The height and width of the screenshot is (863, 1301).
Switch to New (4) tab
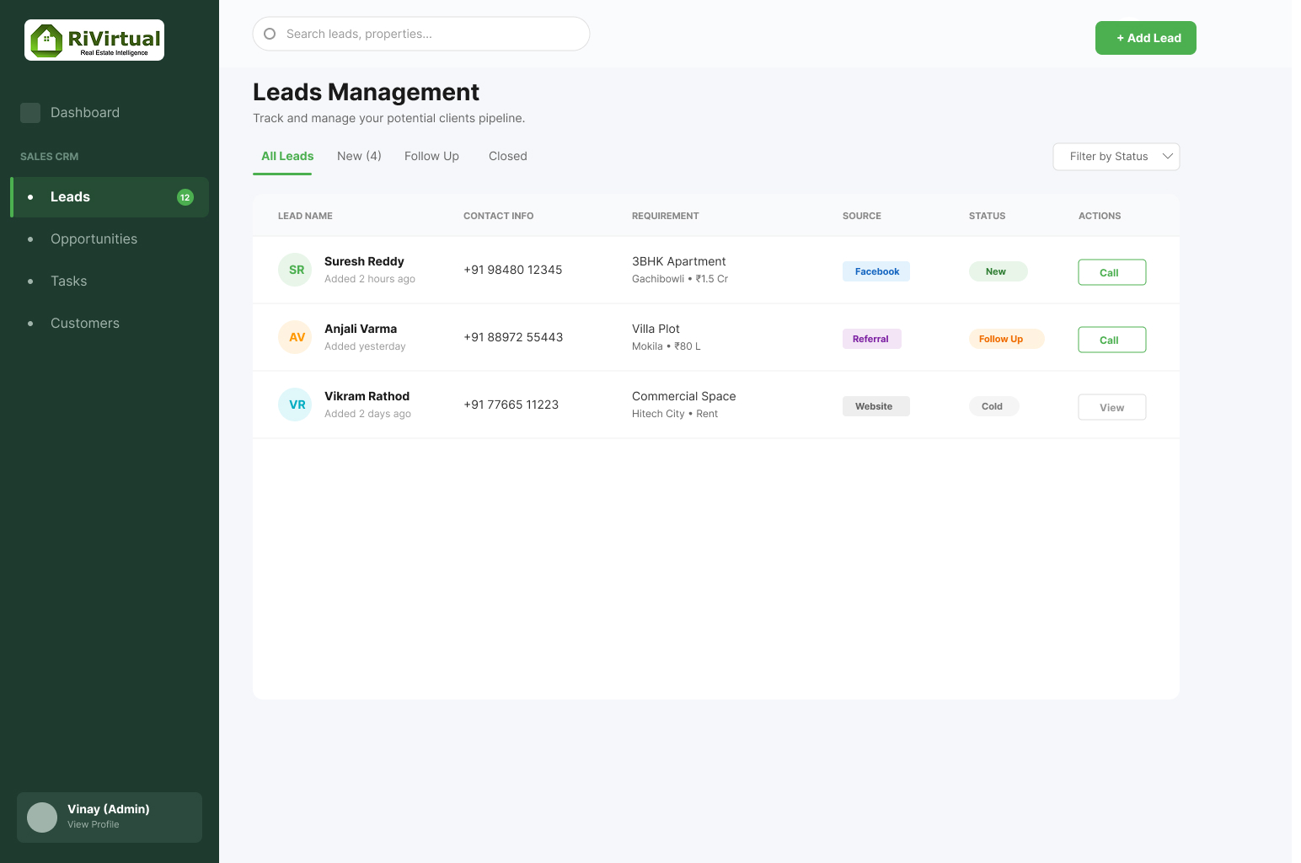[359, 156]
